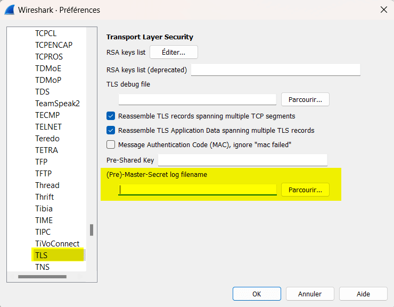Click Parcourir for Master-Secret log filename
394x307 pixels.
point(305,190)
